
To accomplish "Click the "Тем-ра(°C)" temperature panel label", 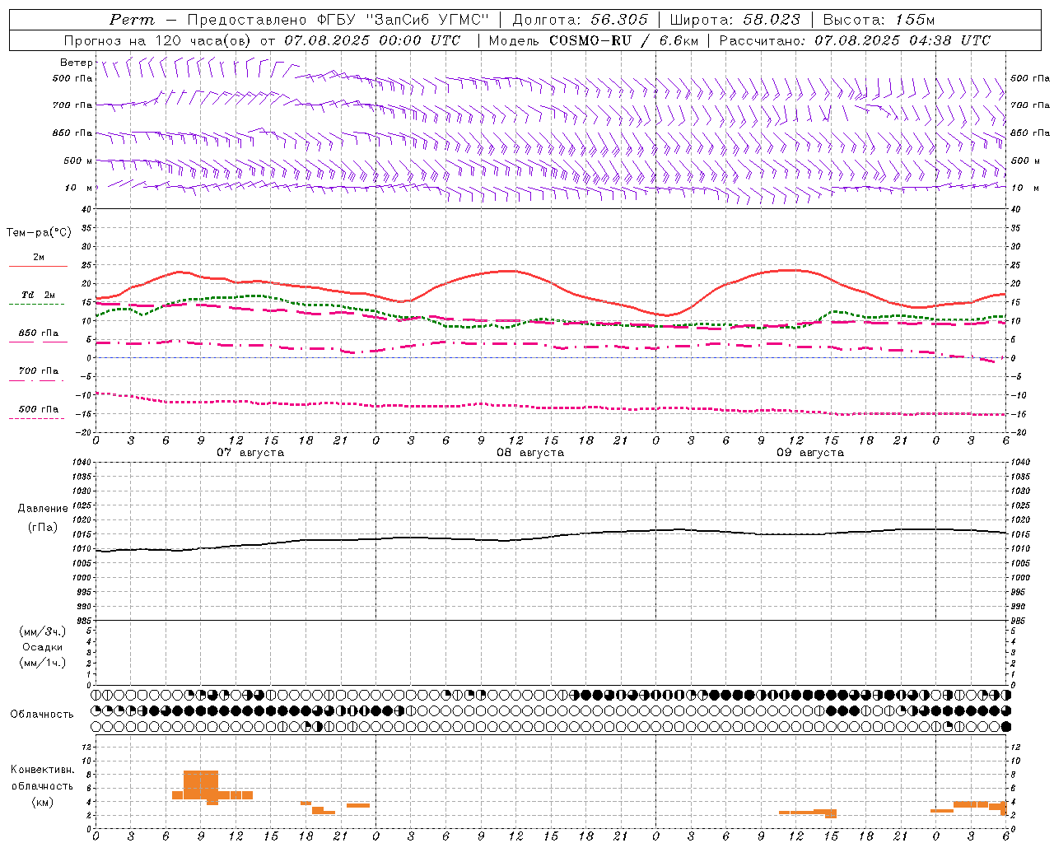I will tap(39, 233).
